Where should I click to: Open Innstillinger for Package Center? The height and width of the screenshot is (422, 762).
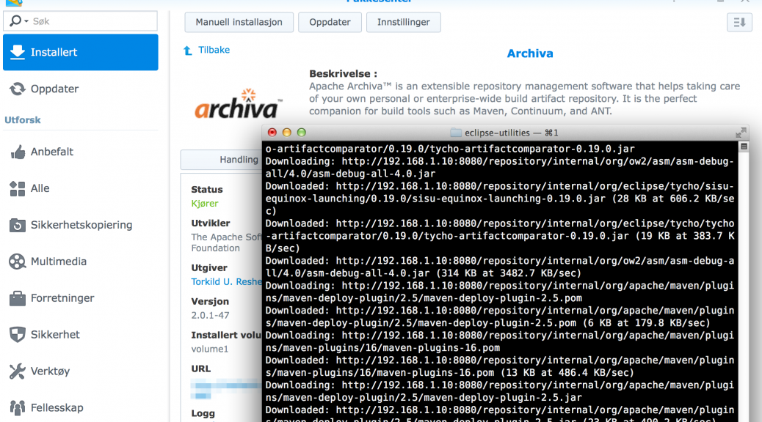pos(403,22)
